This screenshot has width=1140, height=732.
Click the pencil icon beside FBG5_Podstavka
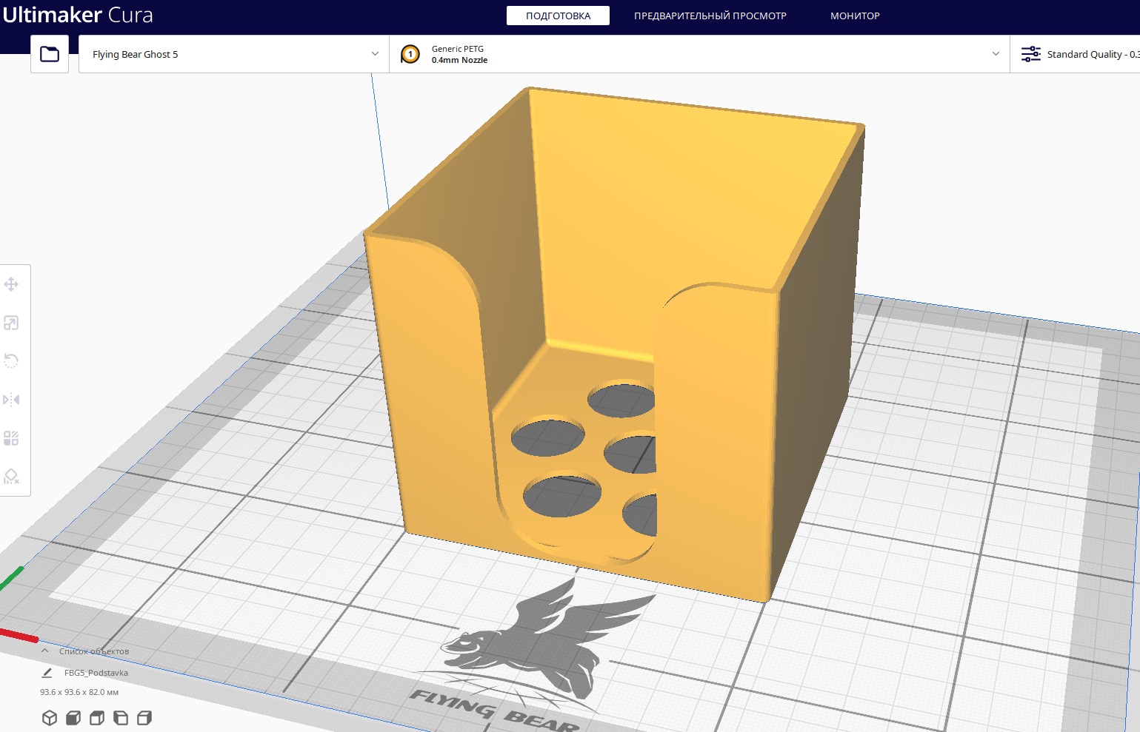click(47, 673)
